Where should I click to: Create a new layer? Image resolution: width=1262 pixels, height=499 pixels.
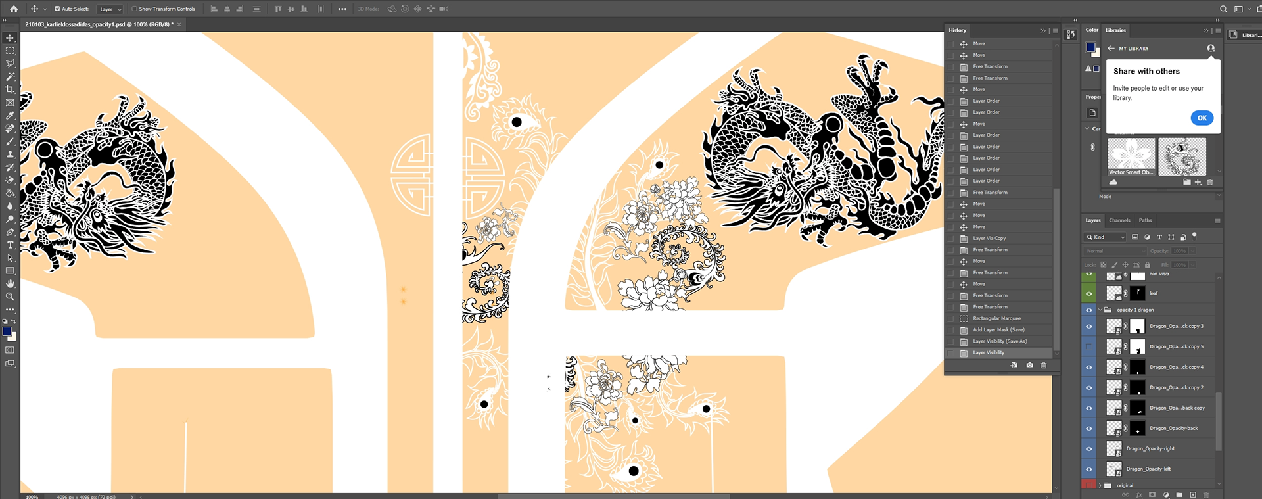click(1193, 494)
